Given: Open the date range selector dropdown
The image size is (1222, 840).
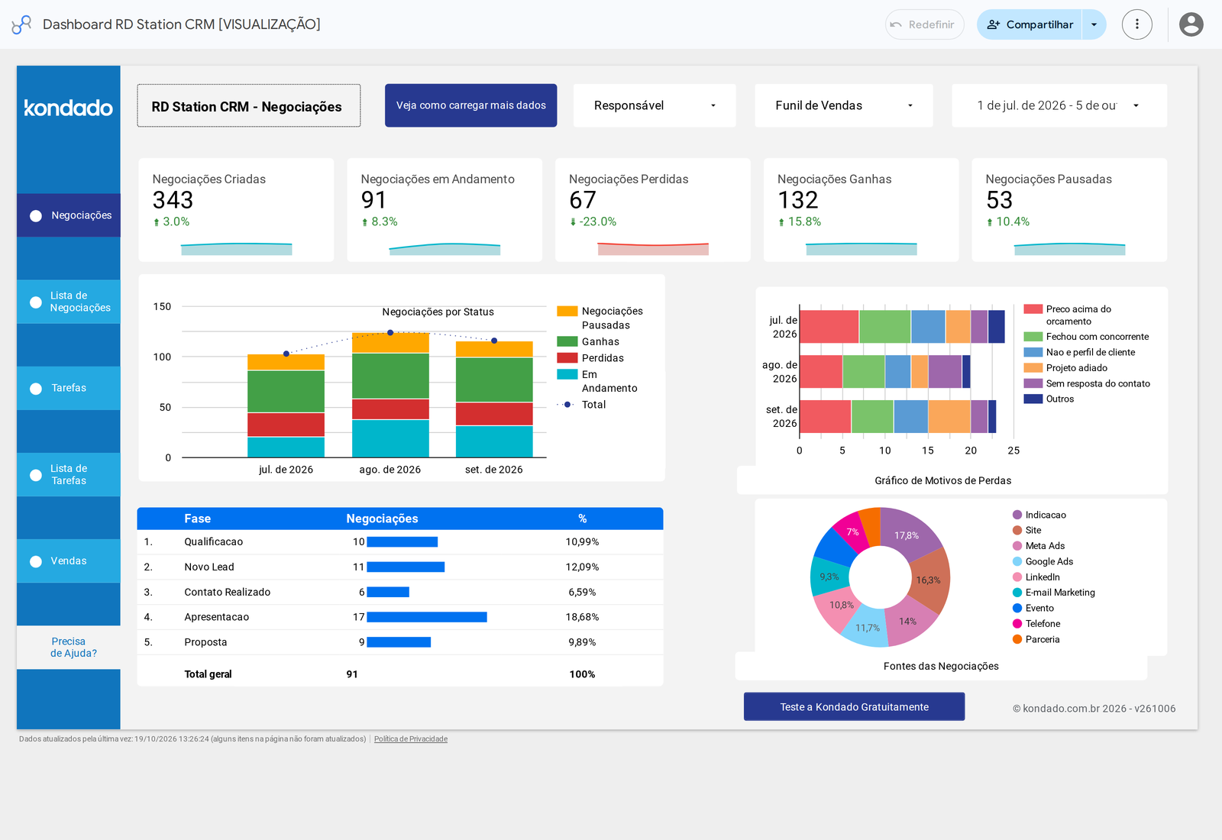Looking at the screenshot, I should [1059, 105].
